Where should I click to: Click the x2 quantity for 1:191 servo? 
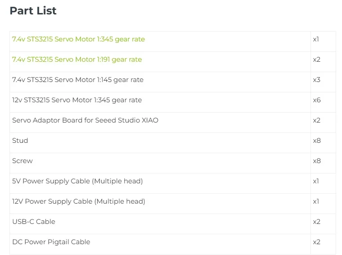tap(316, 59)
